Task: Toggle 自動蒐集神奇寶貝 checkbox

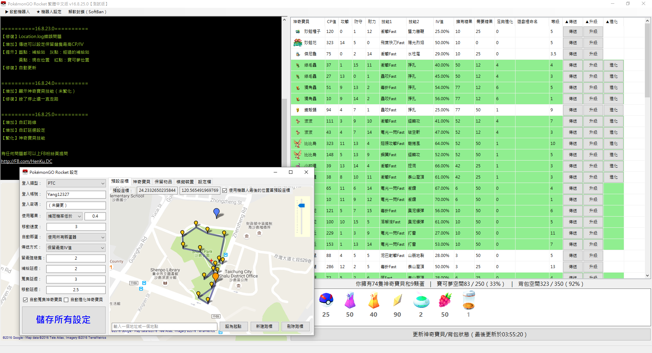Action: [25, 300]
